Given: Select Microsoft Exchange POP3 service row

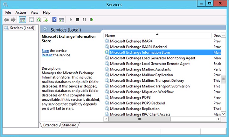Looking at the screenshot, I should coord(135,97).
